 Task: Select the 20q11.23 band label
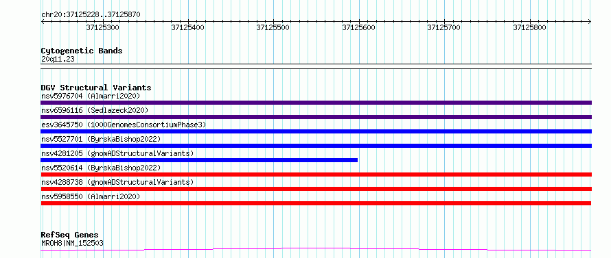point(58,60)
